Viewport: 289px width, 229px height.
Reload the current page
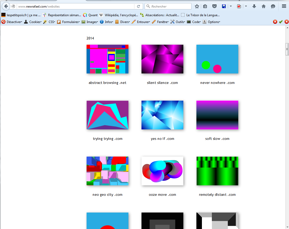click(138, 6)
